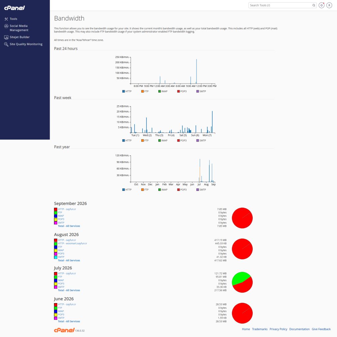
Task: Toggle HTTP legend in Past 24 hours chart
Action: 127,91
